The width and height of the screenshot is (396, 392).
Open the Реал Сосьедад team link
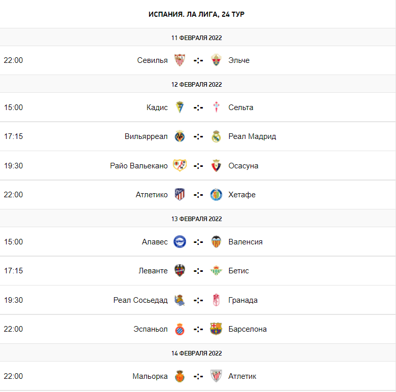(140, 300)
